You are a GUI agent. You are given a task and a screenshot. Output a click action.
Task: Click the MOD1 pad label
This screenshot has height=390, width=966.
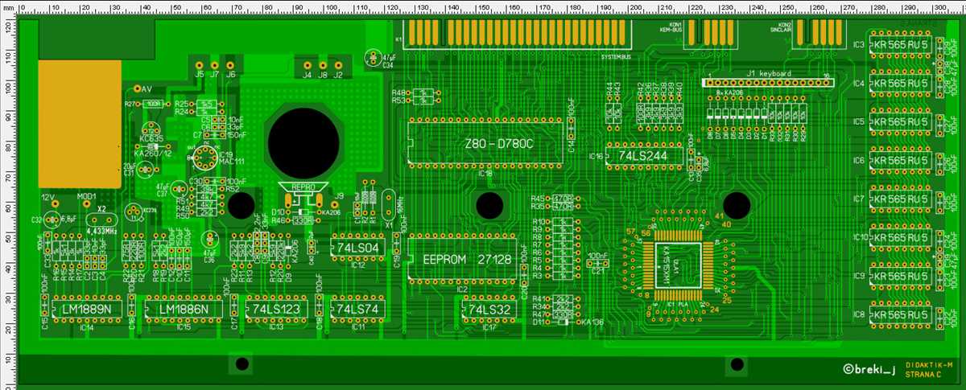pyautogui.click(x=86, y=197)
